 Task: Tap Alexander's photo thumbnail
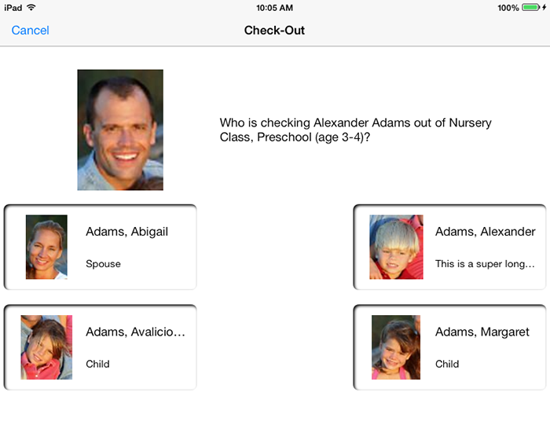click(x=396, y=247)
